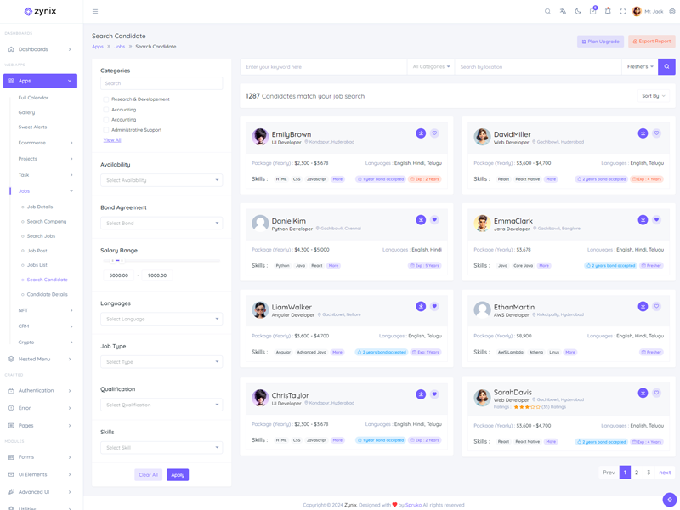Viewport: 680px width, 510px height.
Task: Click the purple search submit button
Action: click(x=666, y=66)
